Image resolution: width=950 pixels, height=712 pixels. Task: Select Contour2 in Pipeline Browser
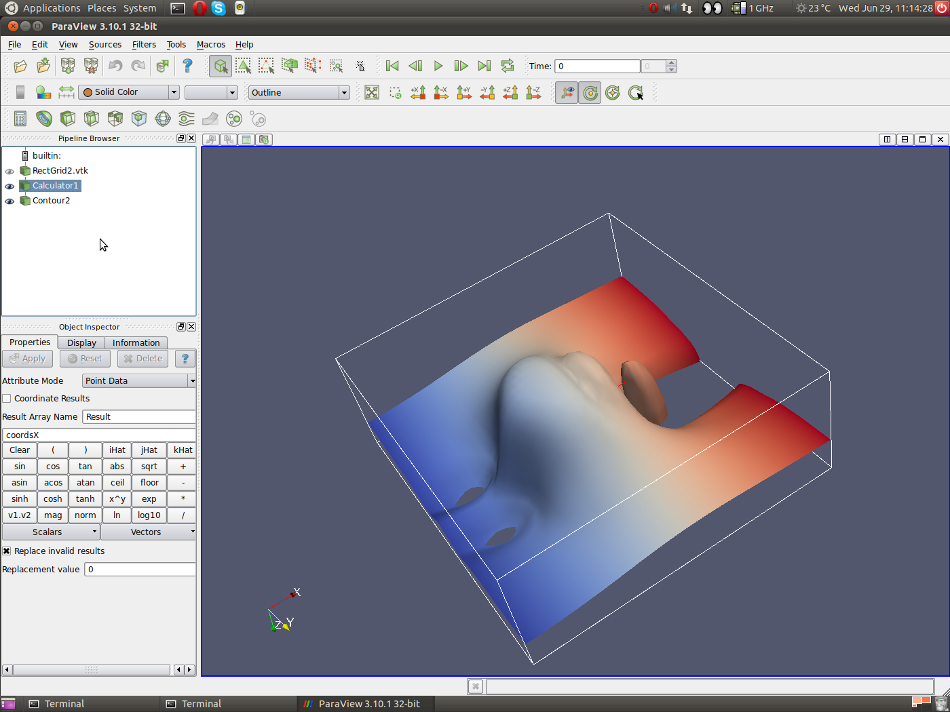pos(51,201)
